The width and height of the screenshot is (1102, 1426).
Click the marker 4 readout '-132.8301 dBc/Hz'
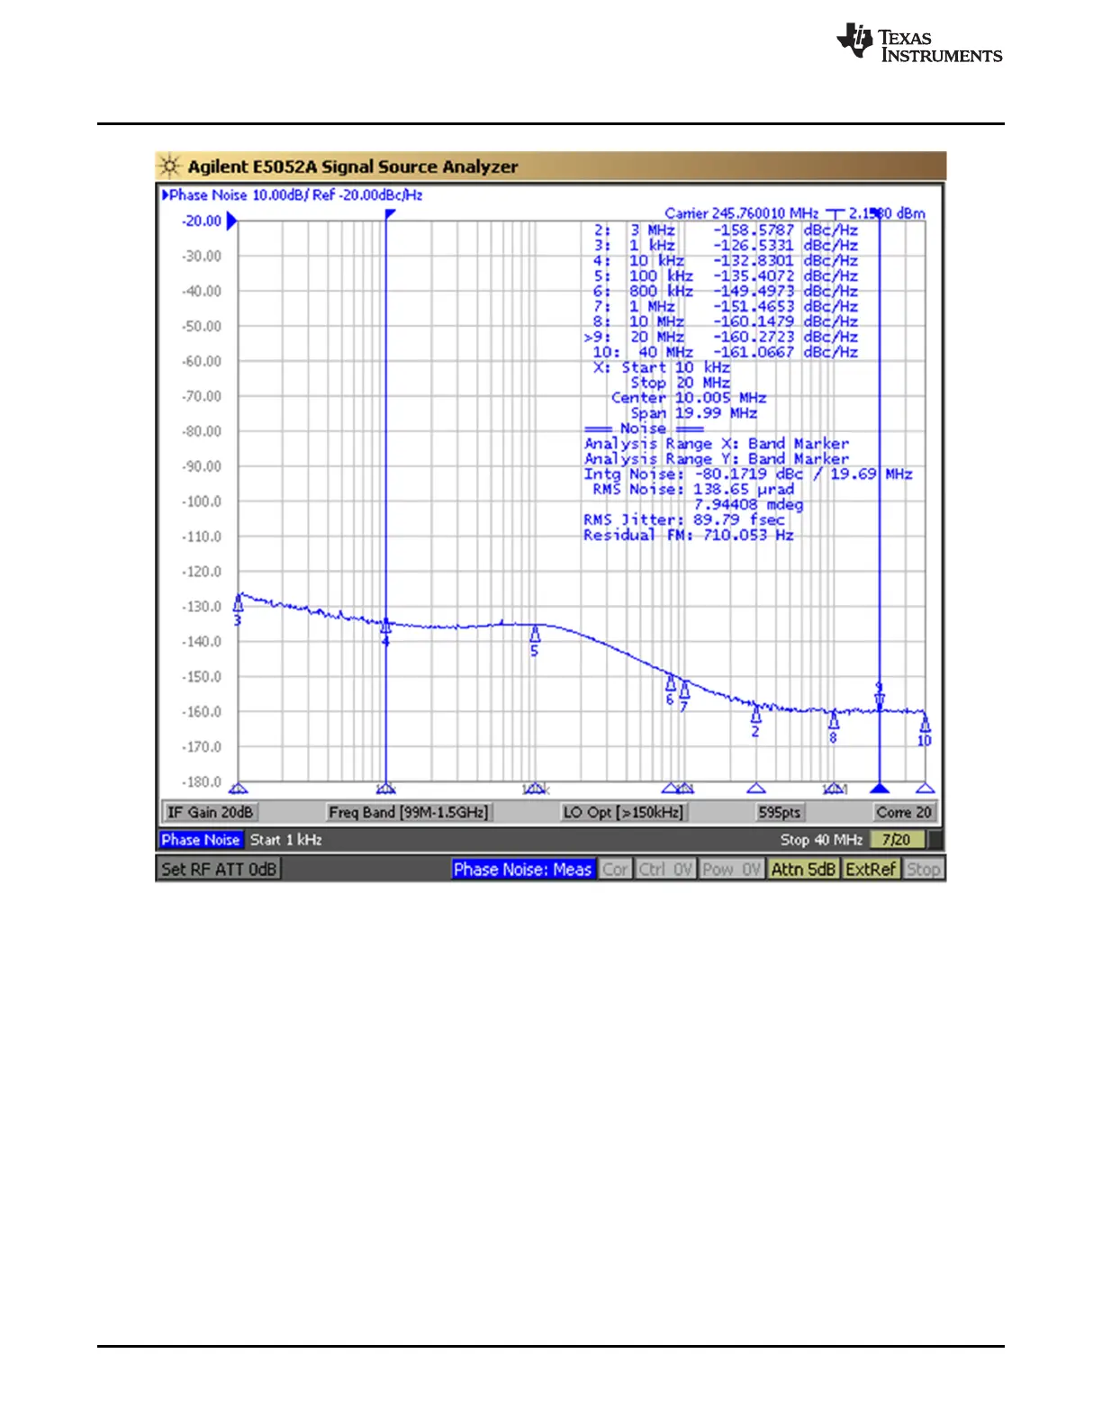click(x=785, y=260)
